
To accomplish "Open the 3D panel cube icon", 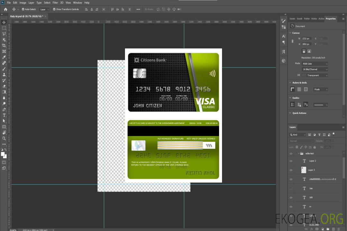I will (284, 61).
